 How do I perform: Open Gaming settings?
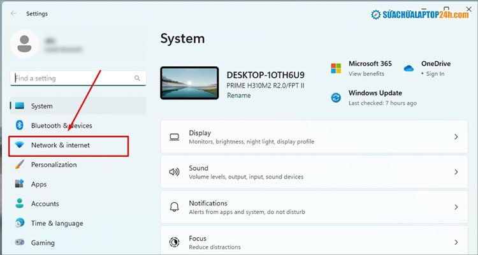click(x=78, y=242)
